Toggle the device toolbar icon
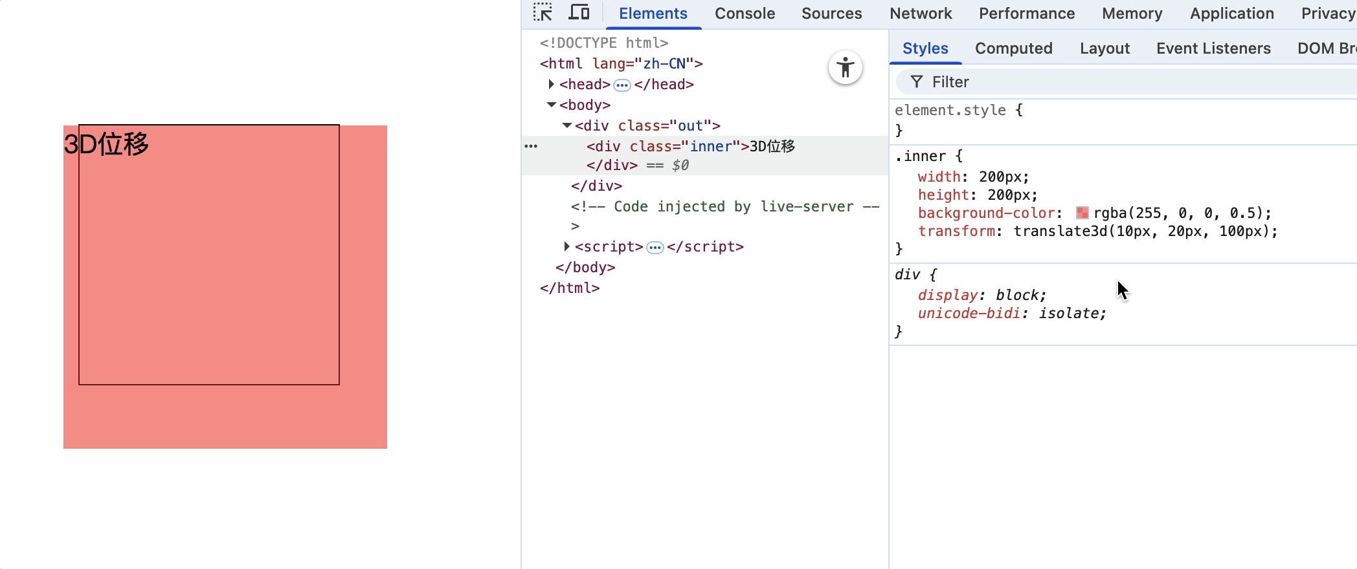Screen dimensions: 1357x569 (579, 13)
